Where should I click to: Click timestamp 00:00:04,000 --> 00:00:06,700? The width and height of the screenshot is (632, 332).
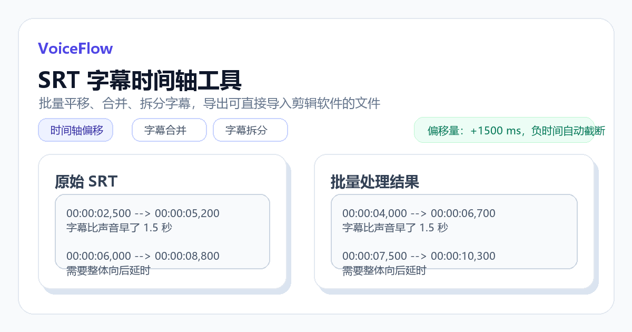click(419, 213)
